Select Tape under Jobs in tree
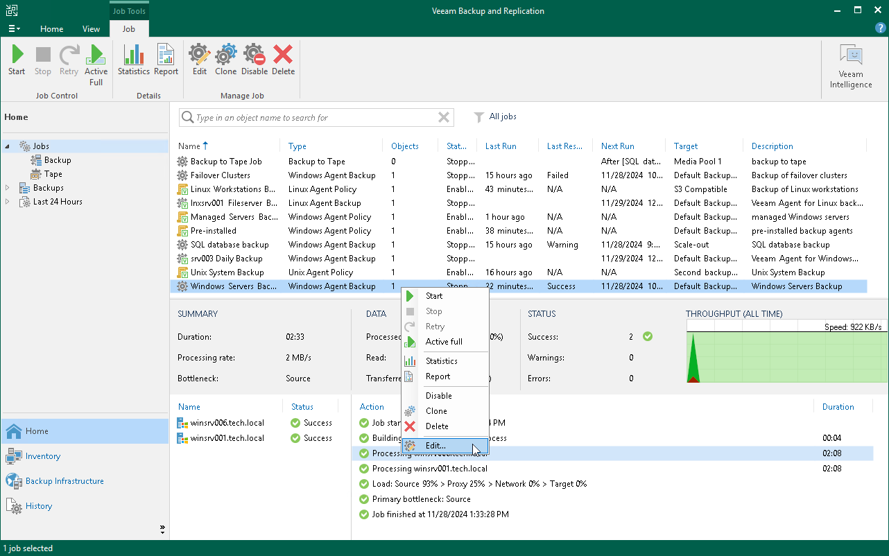This screenshot has height=556, width=889. pos(53,174)
